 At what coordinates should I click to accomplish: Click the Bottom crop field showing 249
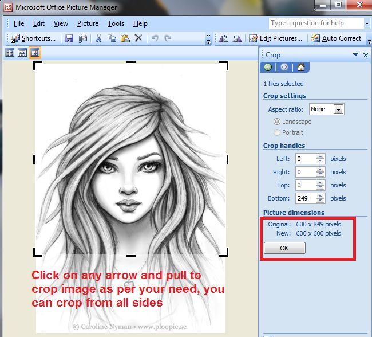[306, 198]
